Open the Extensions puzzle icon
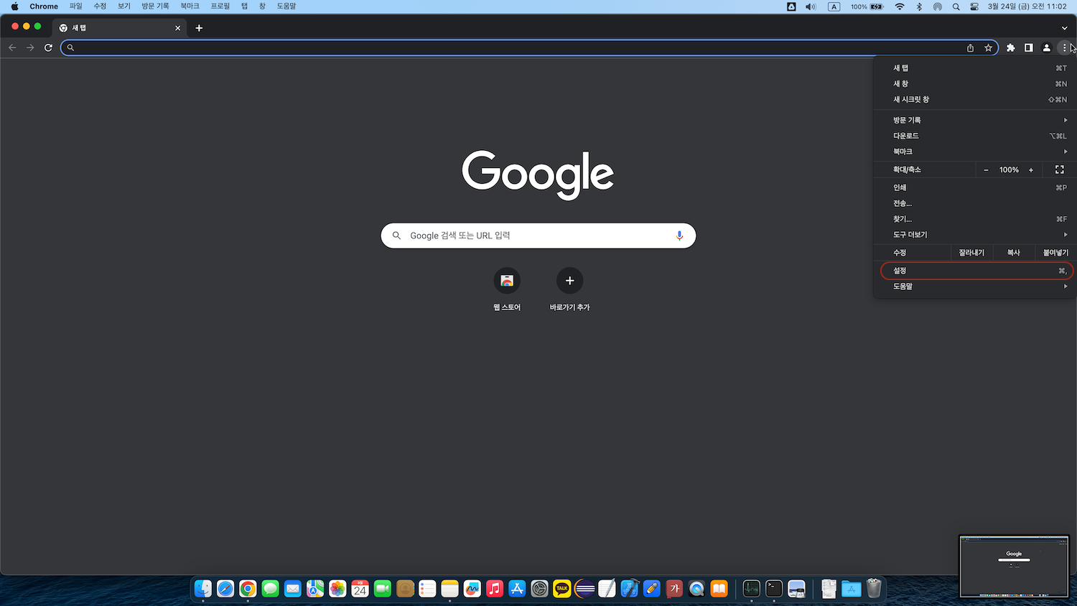This screenshot has width=1077, height=606. (x=1011, y=47)
